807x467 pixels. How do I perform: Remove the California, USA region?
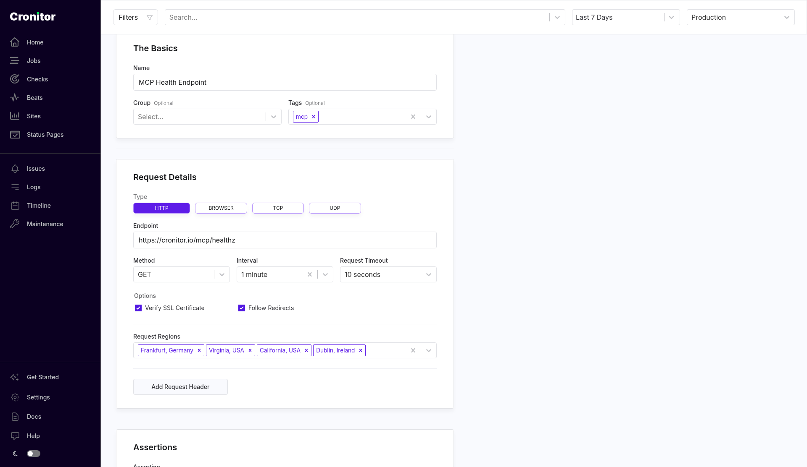pyautogui.click(x=306, y=350)
